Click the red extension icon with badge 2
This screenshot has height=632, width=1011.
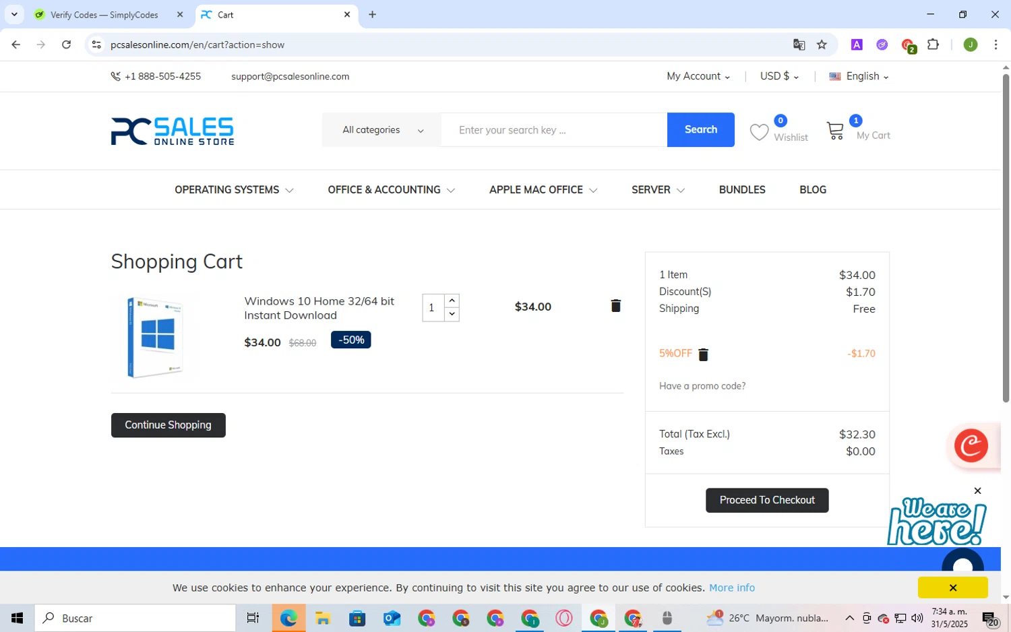(x=908, y=45)
